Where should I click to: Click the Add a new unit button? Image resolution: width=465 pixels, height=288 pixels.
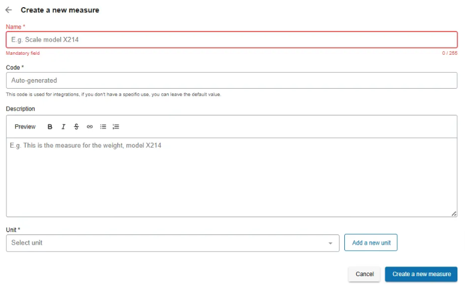point(371,243)
